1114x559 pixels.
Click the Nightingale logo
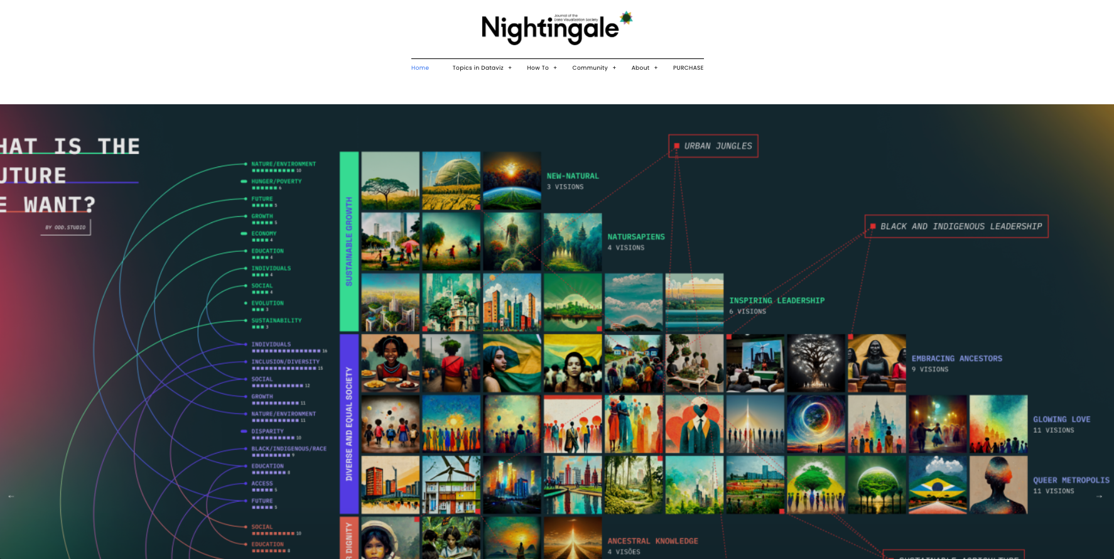pos(557,28)
